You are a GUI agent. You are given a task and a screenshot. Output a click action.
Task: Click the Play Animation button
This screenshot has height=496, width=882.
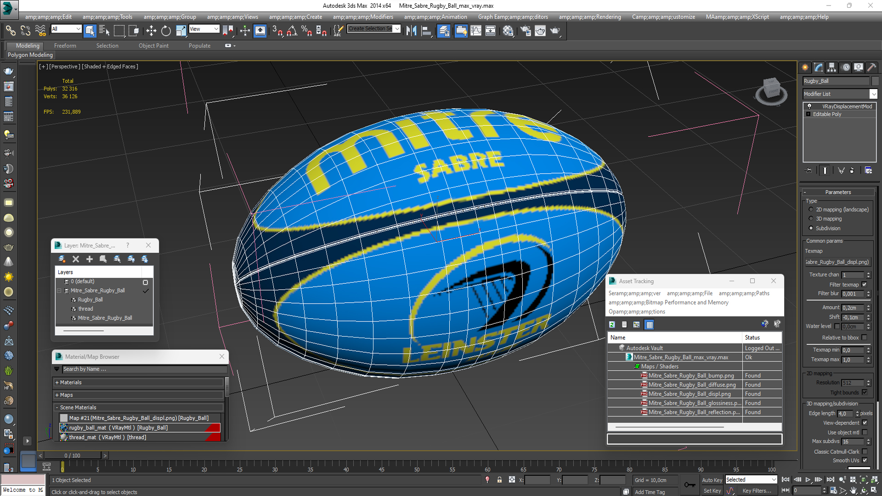808,479
